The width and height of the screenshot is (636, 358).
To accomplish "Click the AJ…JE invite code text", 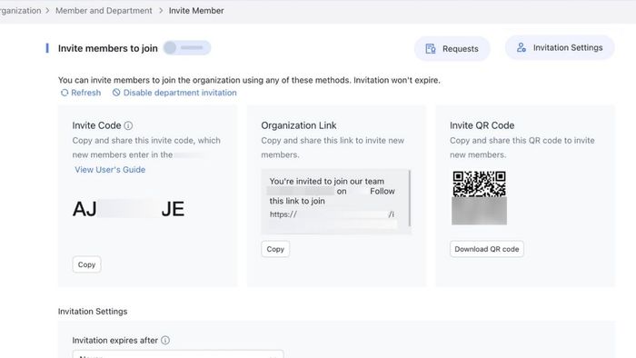I will (x=128, y=209).
